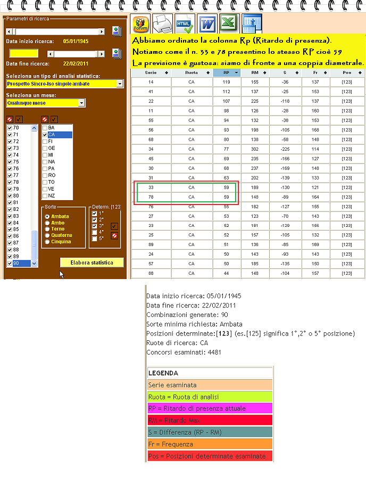Click the start date search slider track
The width and height of the screenshot is (366, 482).
coord(57,31)
